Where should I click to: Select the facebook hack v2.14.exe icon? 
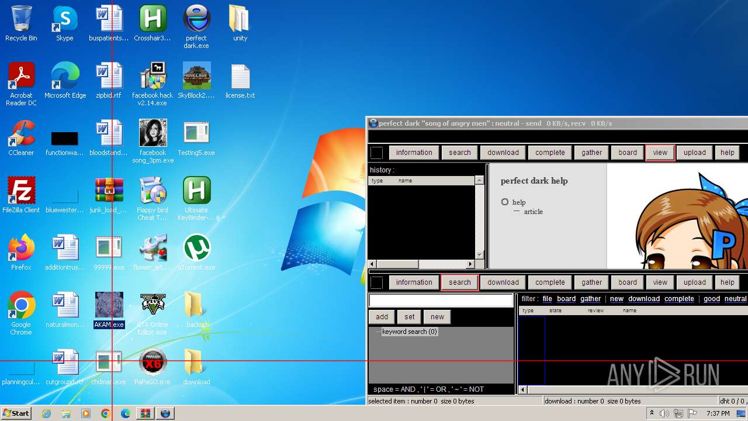click(153, 84)
